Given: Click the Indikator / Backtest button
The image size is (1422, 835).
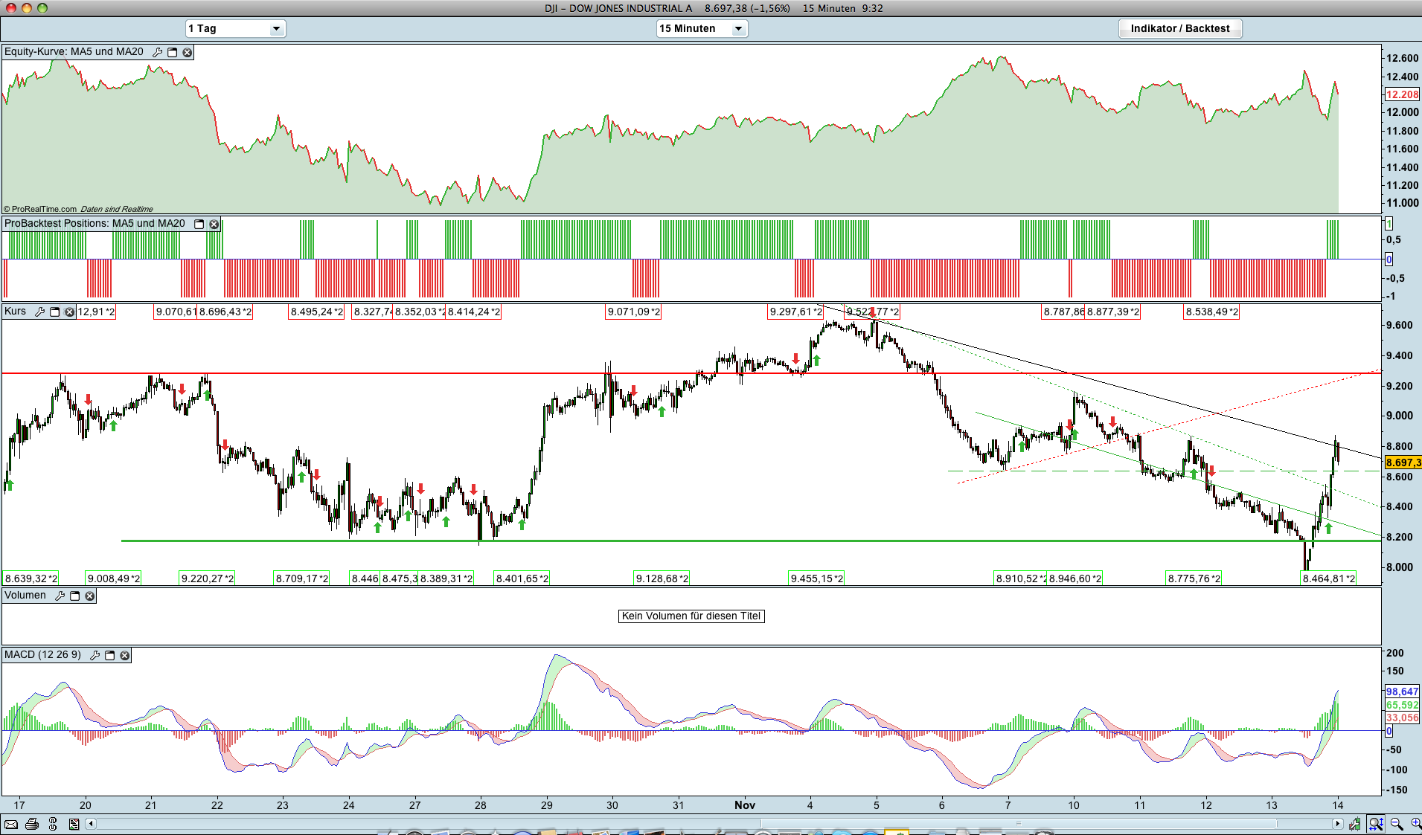Looking at the screenshot, I should tap(1180, 28).
